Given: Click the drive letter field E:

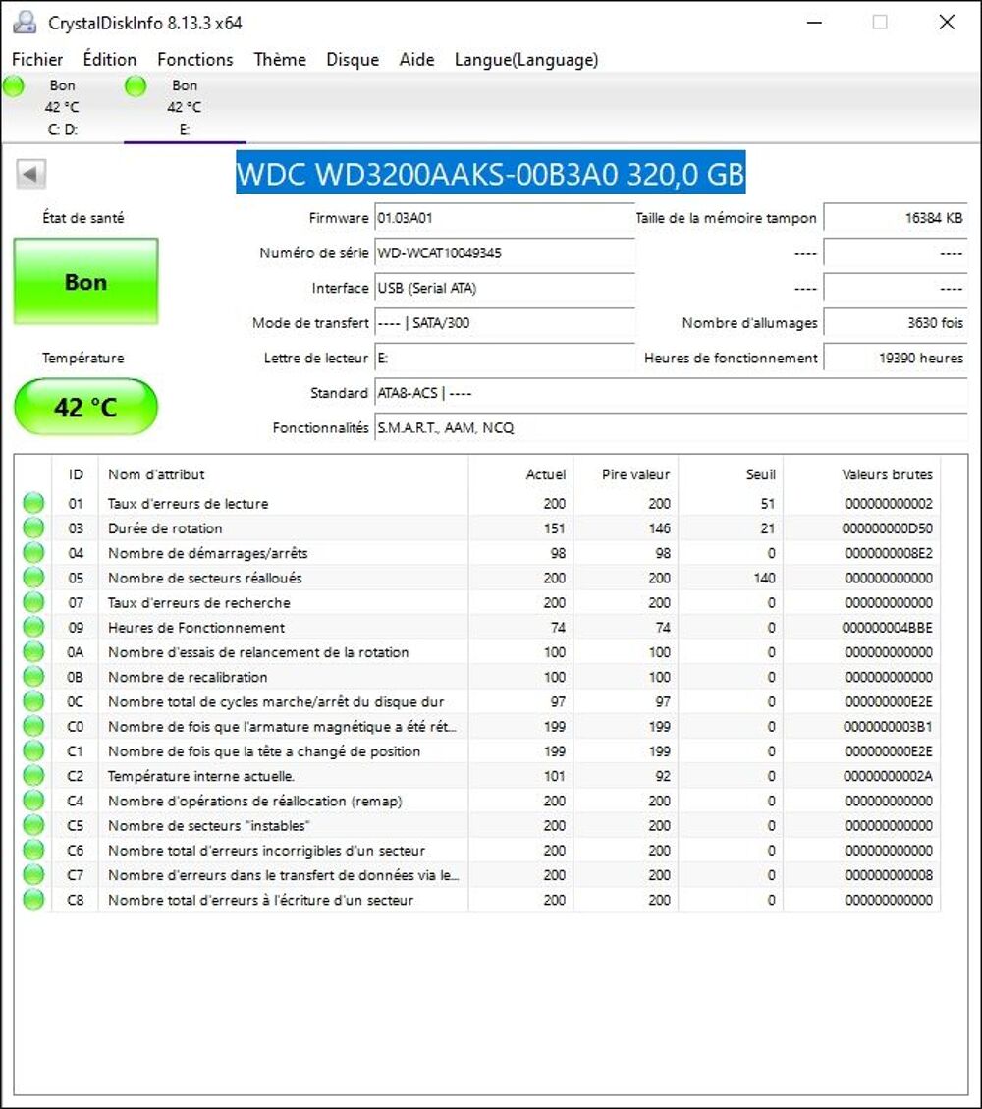Looking at the screenshot, I should click(x=504, y=358).
